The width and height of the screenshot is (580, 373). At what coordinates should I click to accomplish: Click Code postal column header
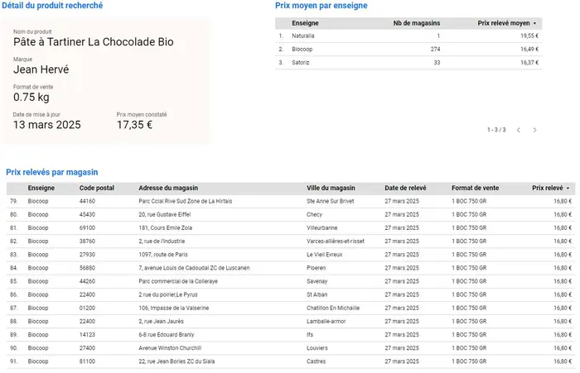(97, 188)
